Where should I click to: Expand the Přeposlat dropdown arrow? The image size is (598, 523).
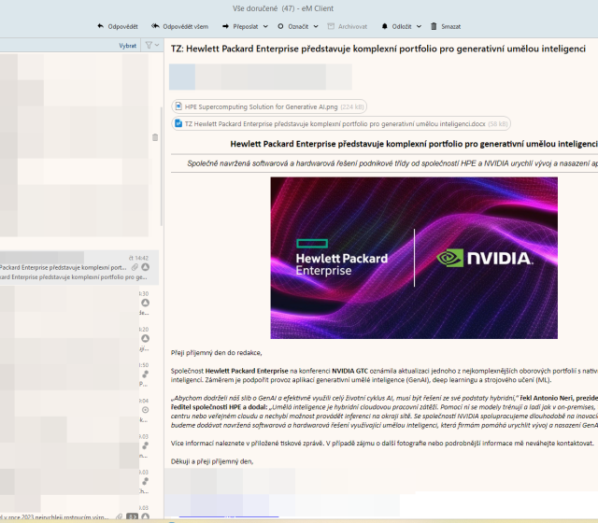[265, 26]
